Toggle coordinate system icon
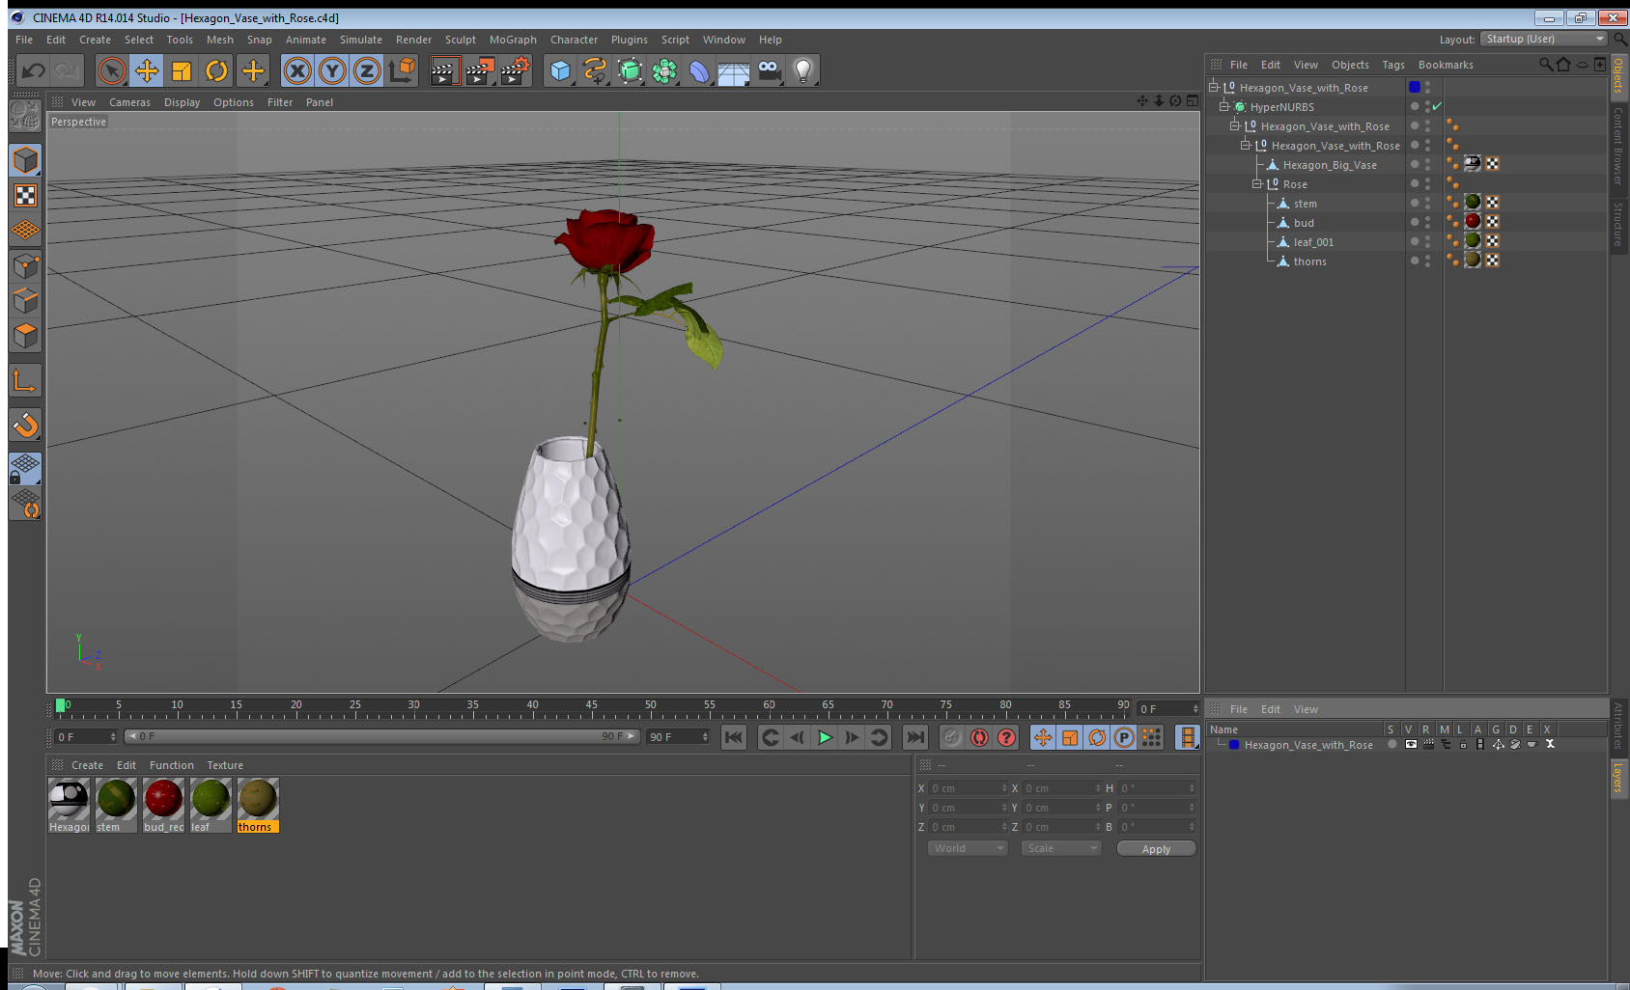Image resolution: width=1630 pixels, height=990 pixels. [402, 70]
